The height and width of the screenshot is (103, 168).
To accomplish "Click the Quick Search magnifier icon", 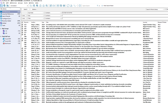I will coord(97,6).
